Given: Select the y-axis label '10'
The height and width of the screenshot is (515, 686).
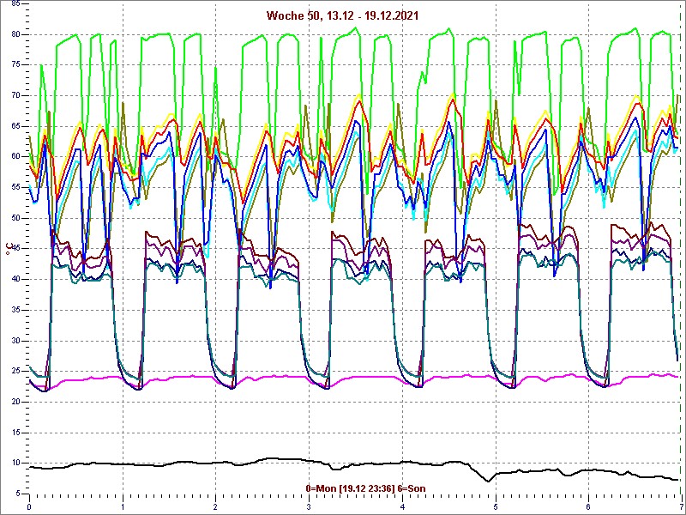Looking at the screenshot, I should (x=15, y=463).
